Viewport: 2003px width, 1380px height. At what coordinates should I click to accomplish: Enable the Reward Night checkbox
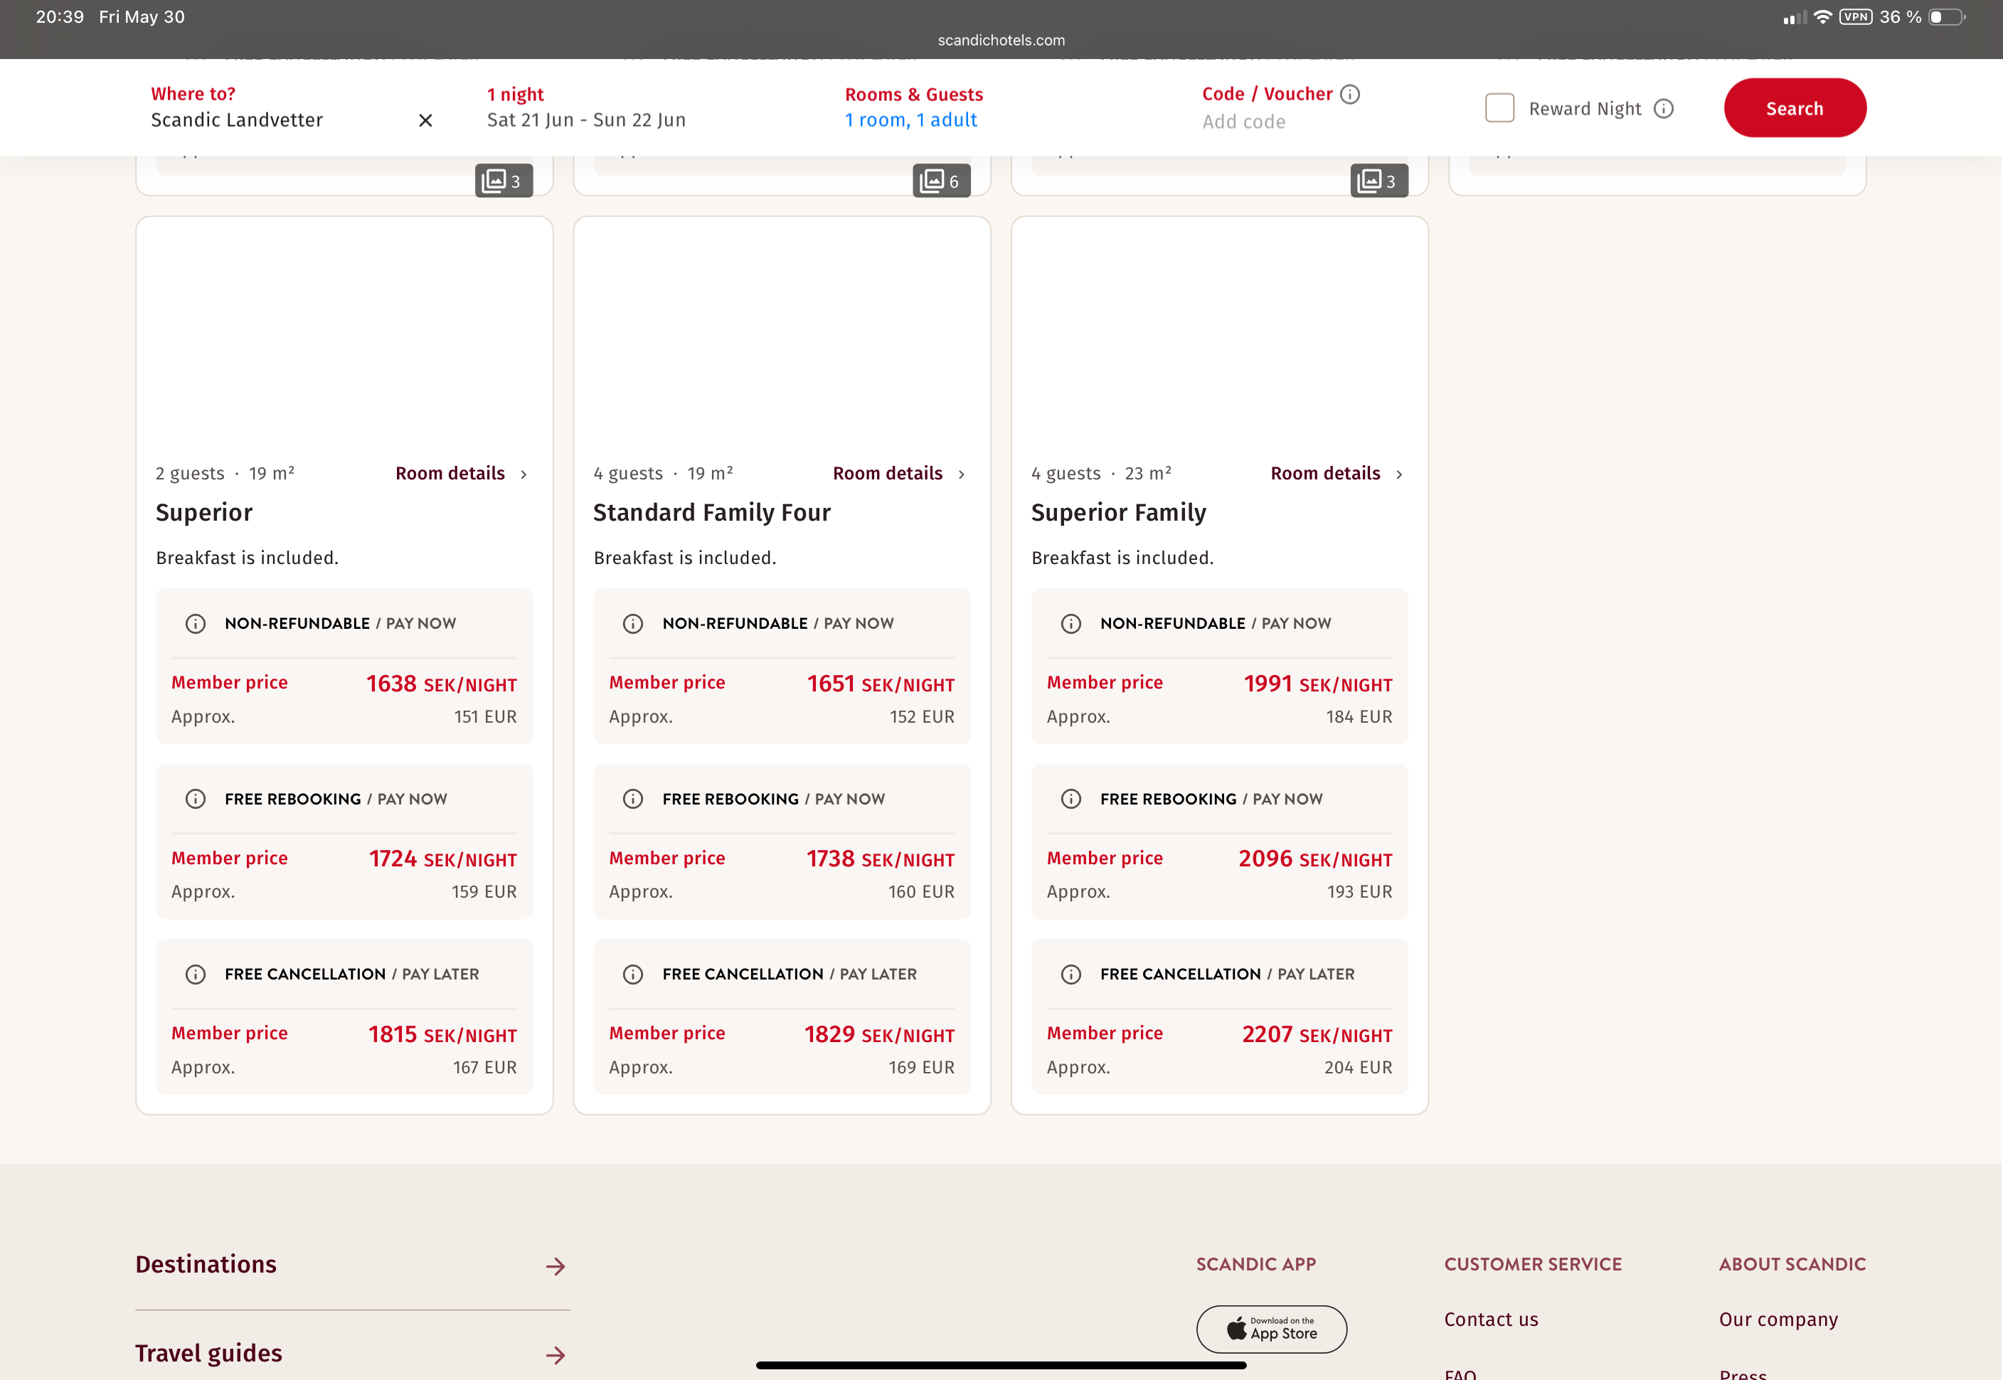pyautogui.click(x=1499, y=108)
